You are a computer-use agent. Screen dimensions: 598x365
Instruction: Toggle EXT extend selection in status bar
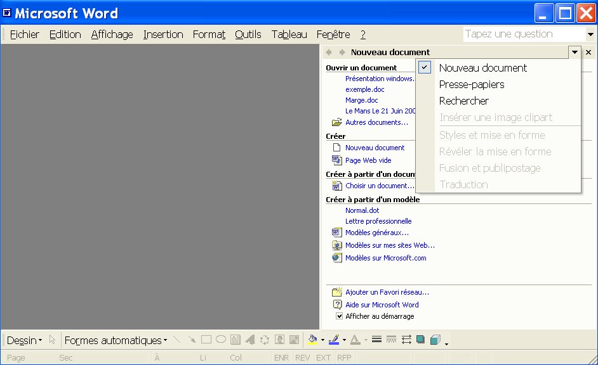point(323,358)
